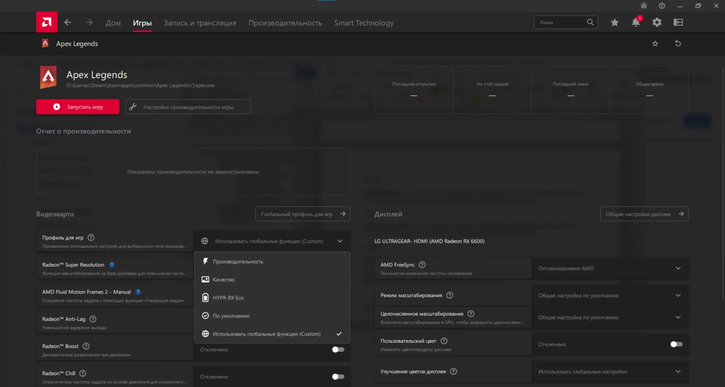Screen dimensions: 725x387
Task: Turn on the Пользовательский цвет switch
Action: (x=676, y=344)
